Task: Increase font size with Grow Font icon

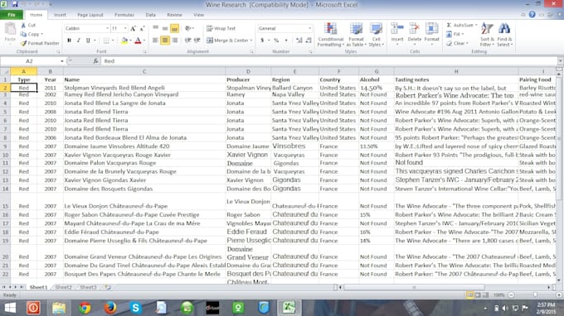Action: click(x=133, y=28)
